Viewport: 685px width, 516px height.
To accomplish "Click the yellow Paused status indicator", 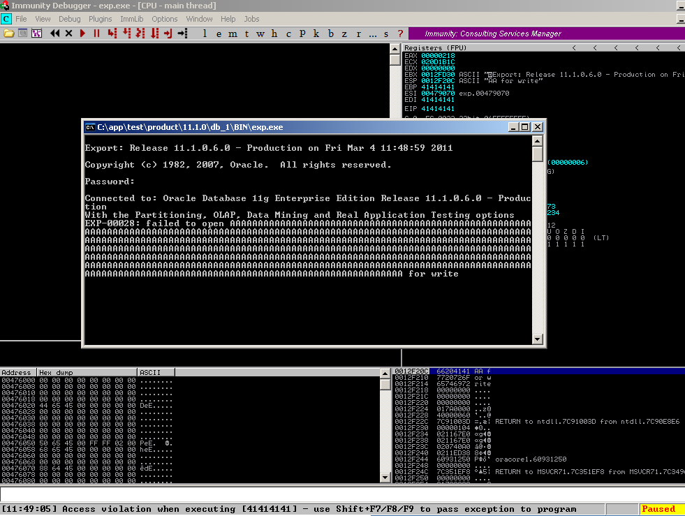I will [x=661, y=509].
